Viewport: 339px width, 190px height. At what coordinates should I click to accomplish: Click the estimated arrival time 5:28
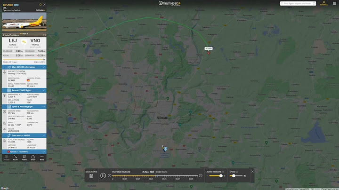pos(41,55)
